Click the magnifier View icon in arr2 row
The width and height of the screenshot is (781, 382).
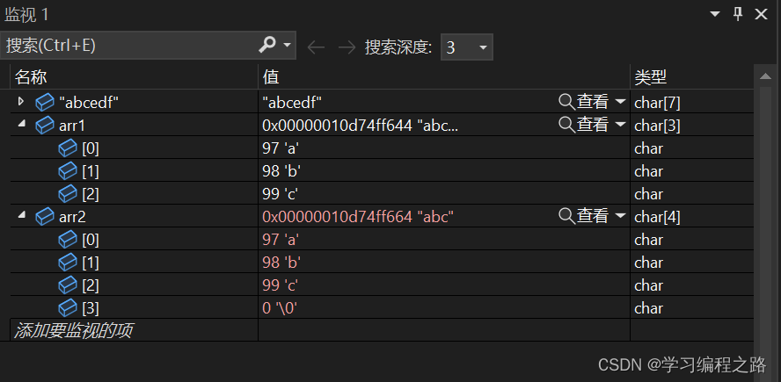pyautogui.click(x=566, y=216)
